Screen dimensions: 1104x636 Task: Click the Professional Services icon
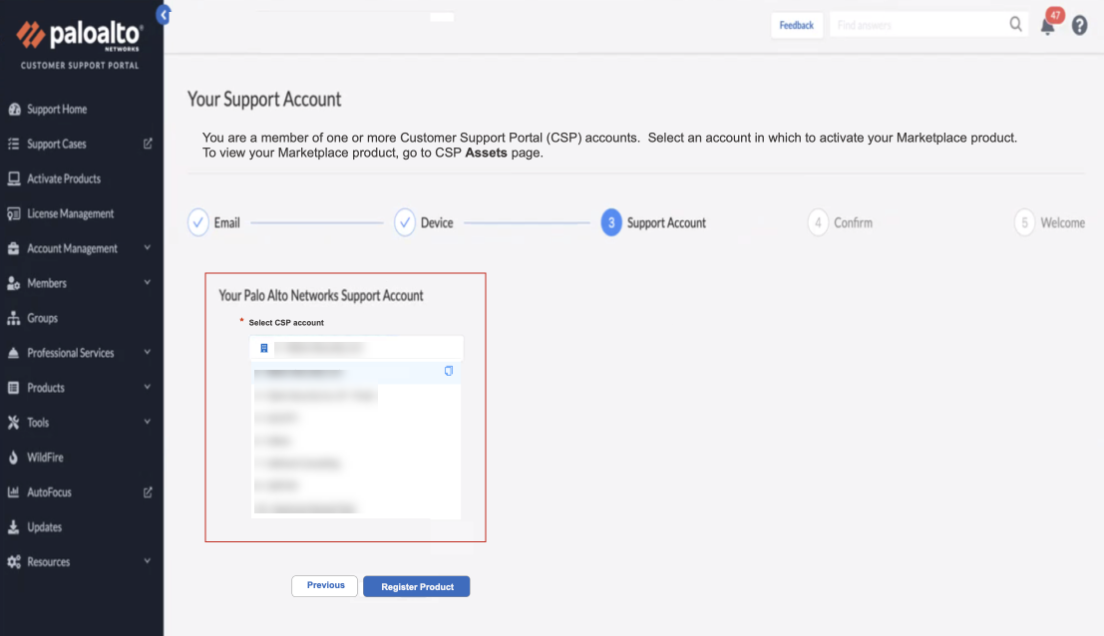pyautogui.click(x=13, y=353)
